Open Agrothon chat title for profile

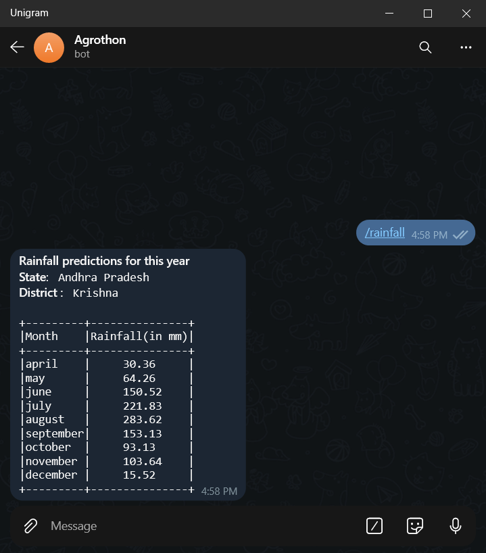[100, 40]
